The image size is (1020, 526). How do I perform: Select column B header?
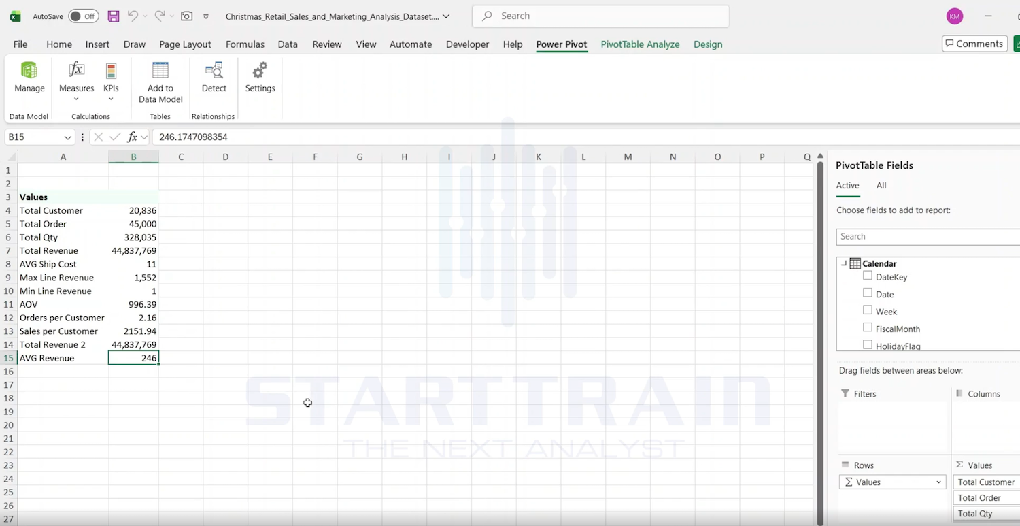133,157
